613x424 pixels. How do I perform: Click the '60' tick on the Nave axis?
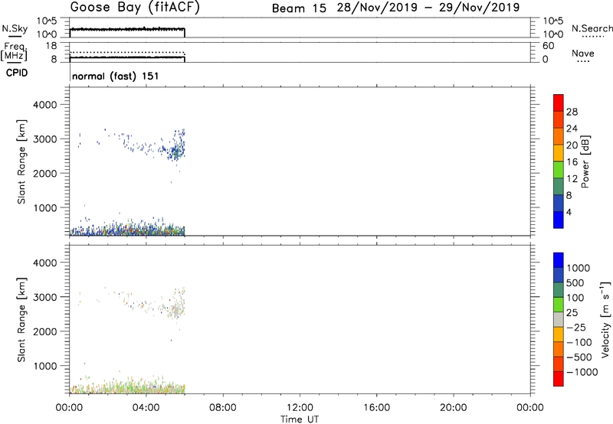click(548, 46)
